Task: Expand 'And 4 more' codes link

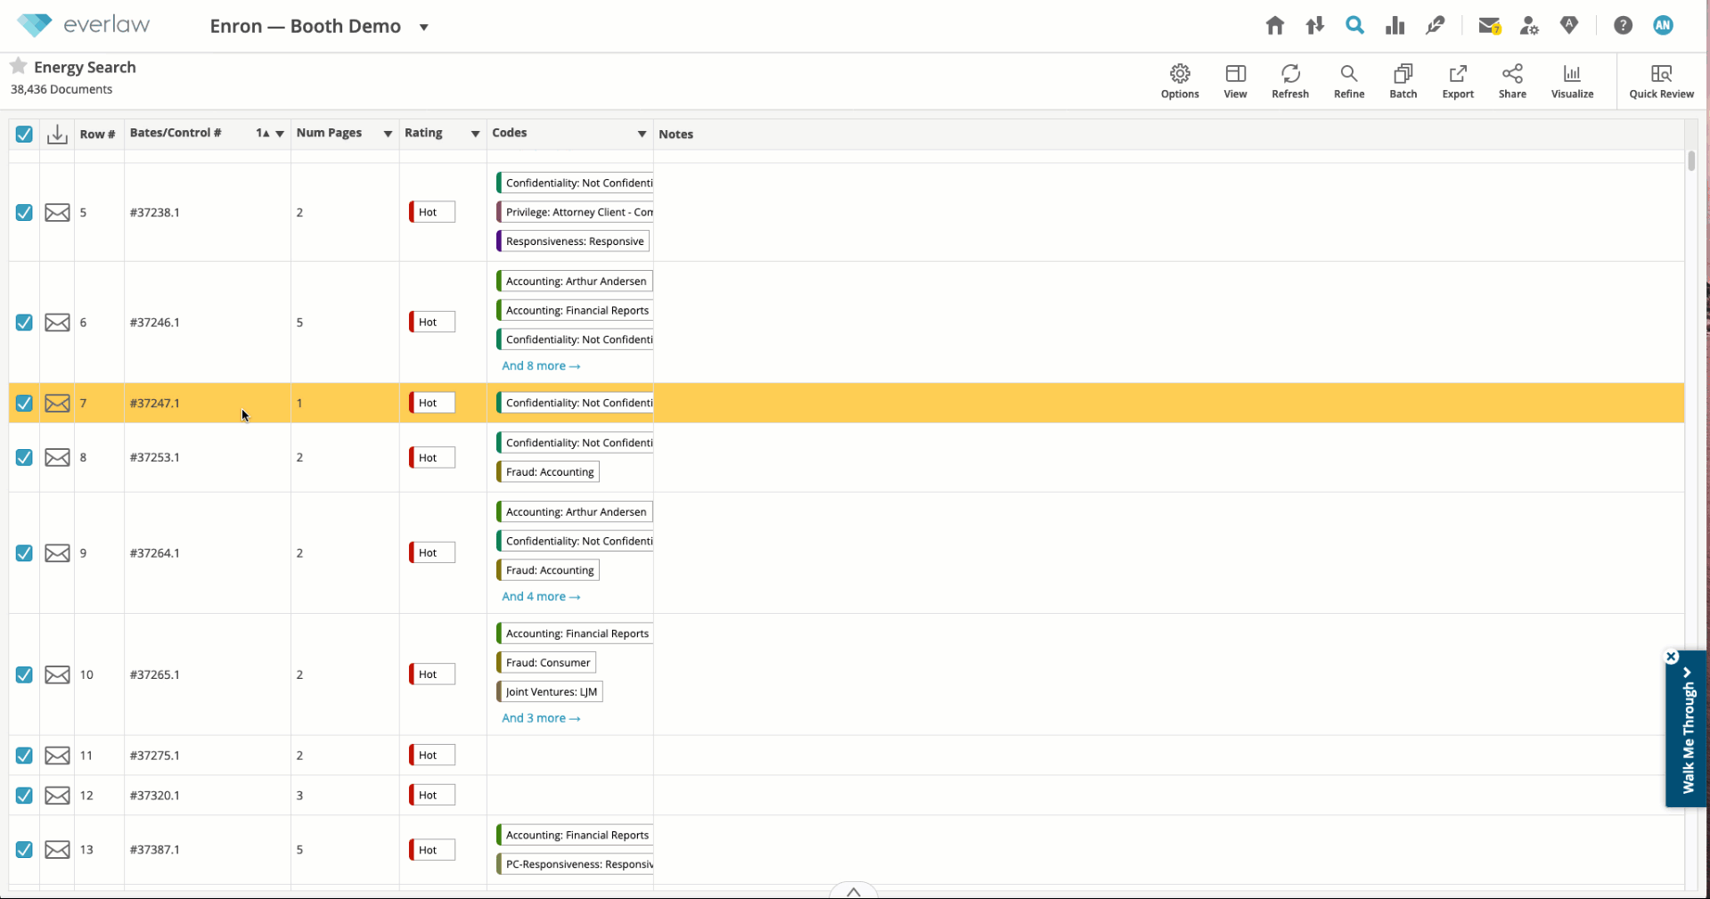Action: 541,596
